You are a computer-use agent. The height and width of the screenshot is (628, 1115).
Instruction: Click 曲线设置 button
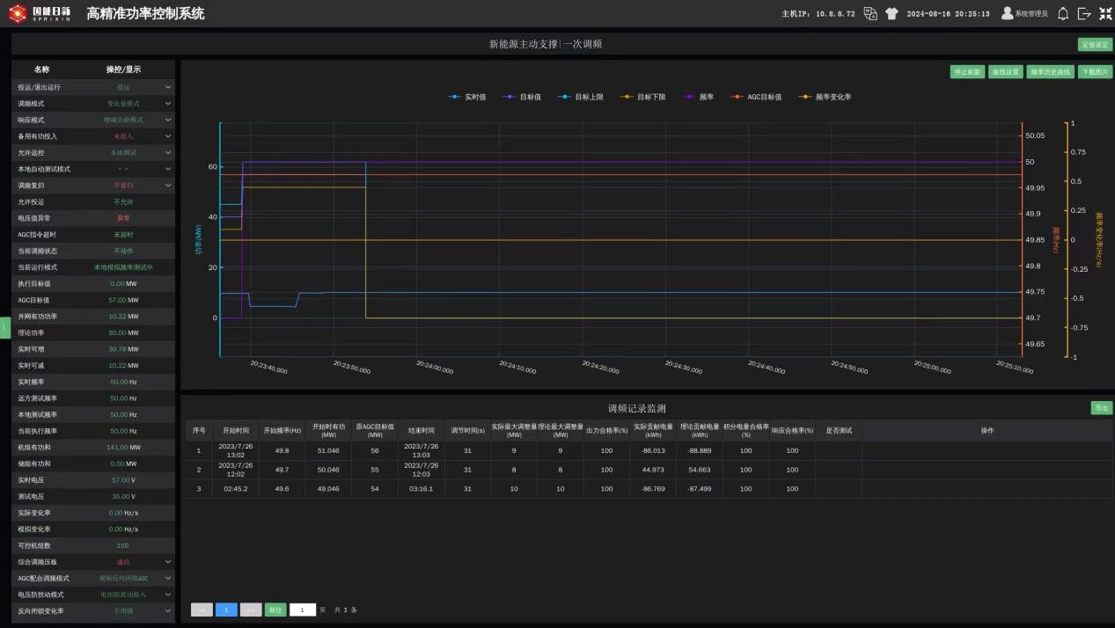(1005, 72)
